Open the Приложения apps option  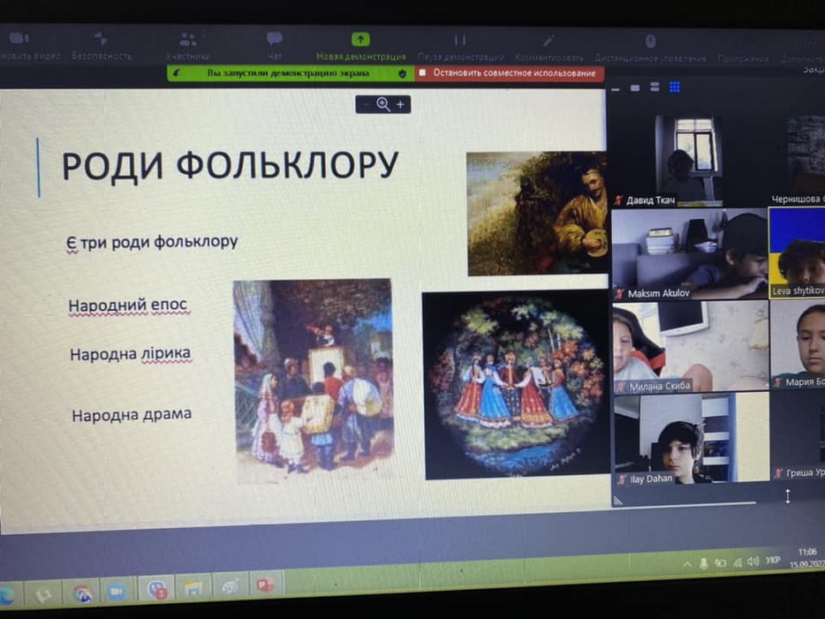click(743, 50)
